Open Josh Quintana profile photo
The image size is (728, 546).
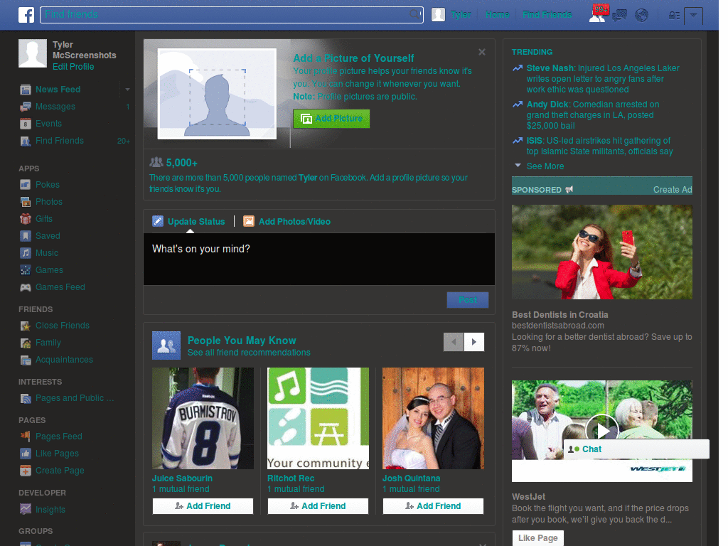[433, 418]
